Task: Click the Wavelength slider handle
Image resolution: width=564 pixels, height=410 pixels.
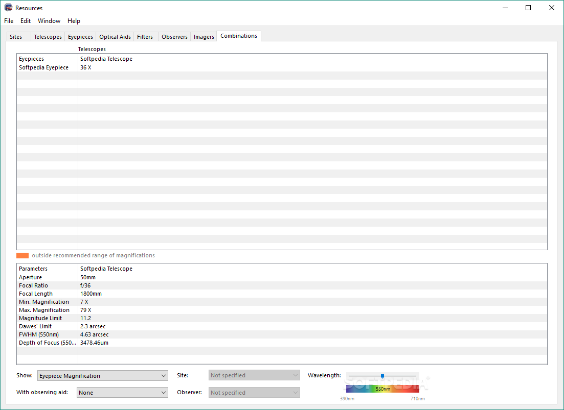Action: click(x=382, y=376)
